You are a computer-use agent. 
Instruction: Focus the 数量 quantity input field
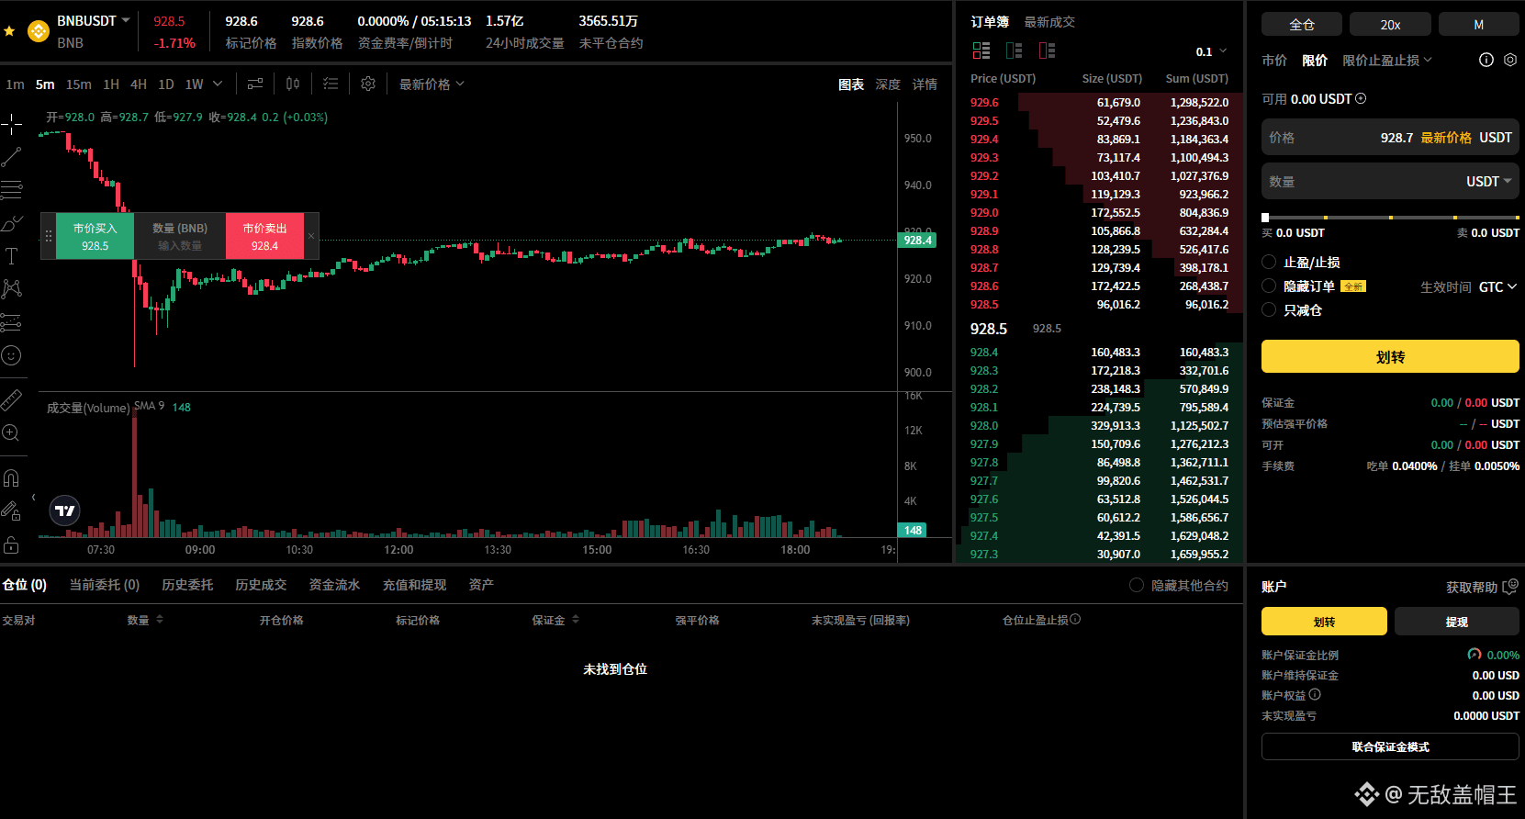(1390, 182)
